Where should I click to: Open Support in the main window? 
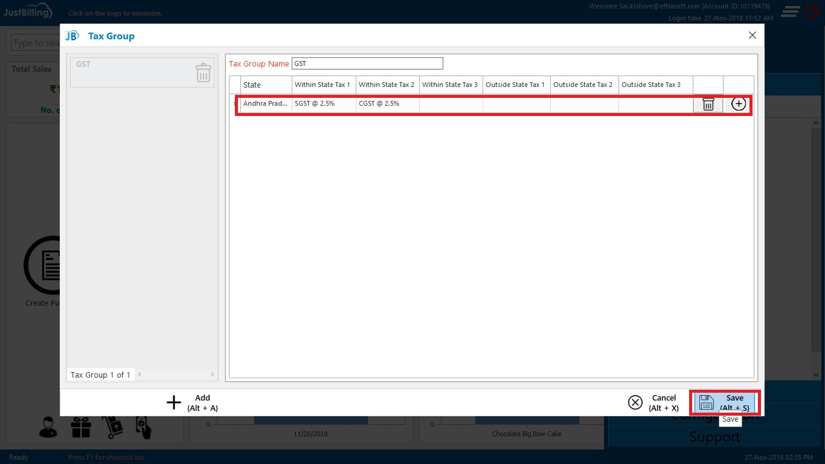(x=714, y=437)
